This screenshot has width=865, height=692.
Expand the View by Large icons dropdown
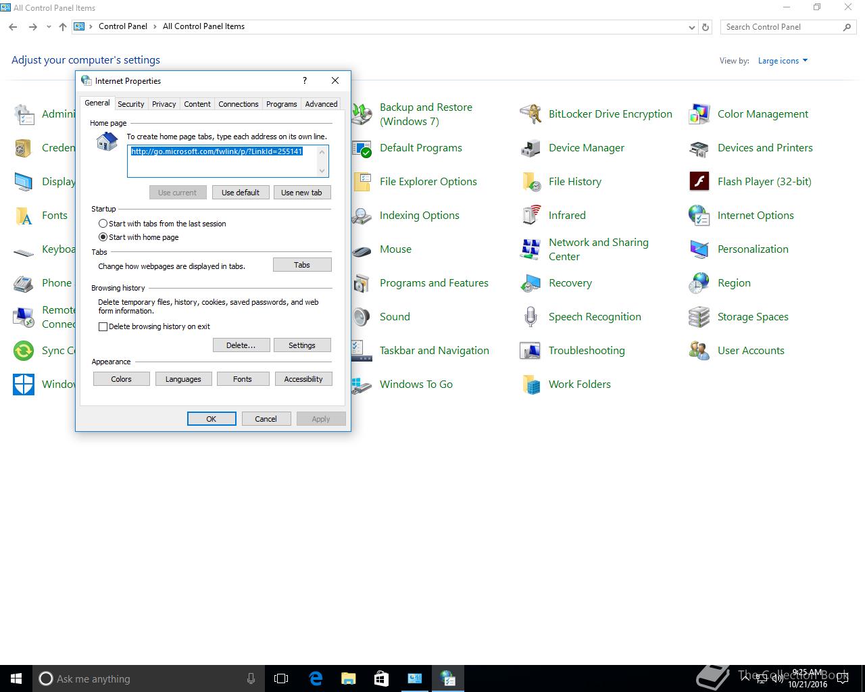click(x=783, y=61)
